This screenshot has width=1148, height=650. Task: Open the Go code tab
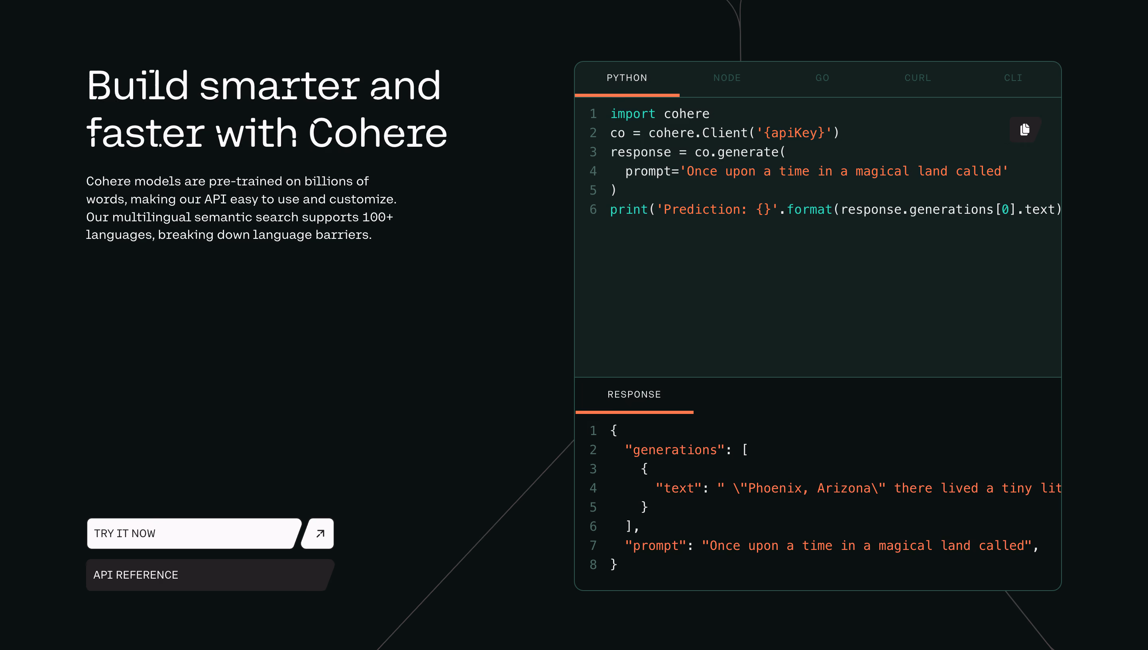click(822, 78)
